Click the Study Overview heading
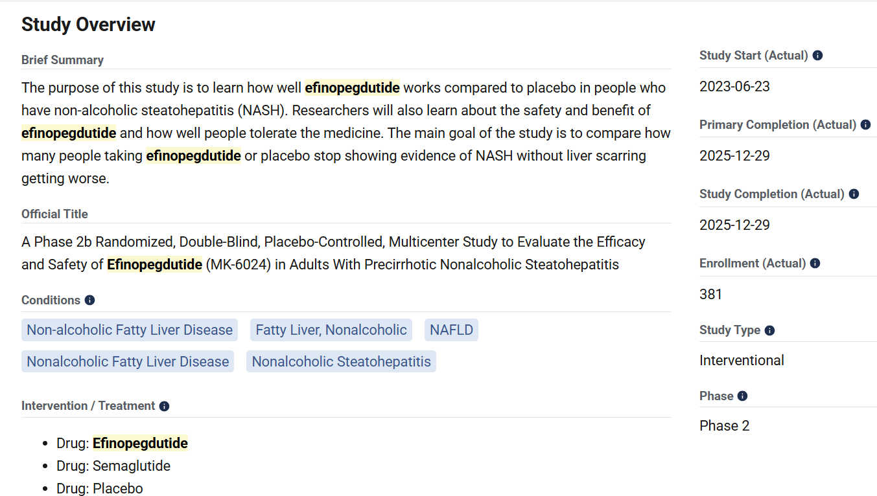Screen dimensions: 877x496 pos(88,25)
